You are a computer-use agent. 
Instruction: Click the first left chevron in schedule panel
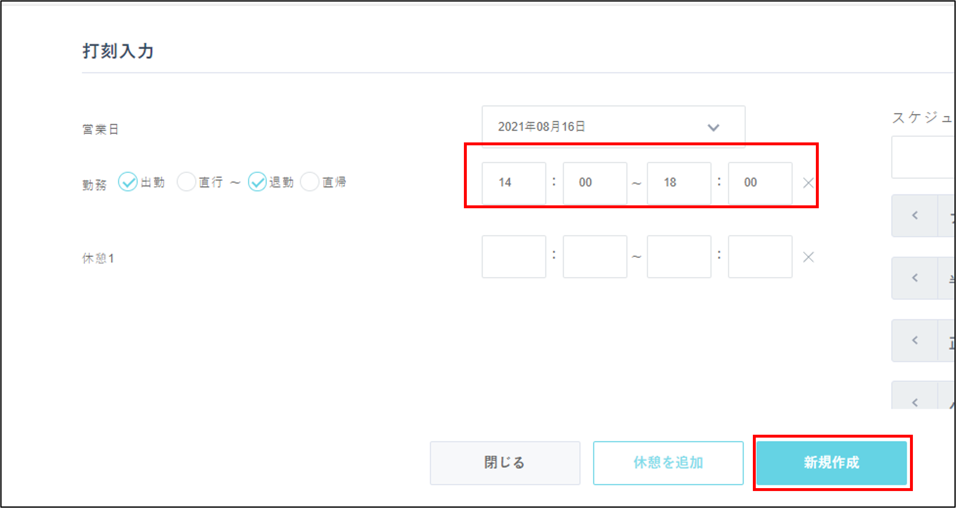point(915,215)
